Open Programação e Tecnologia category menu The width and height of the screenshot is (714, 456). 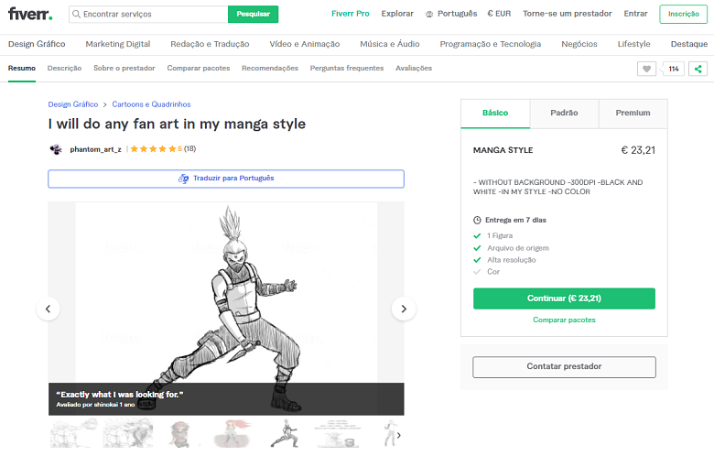point(491,44)
